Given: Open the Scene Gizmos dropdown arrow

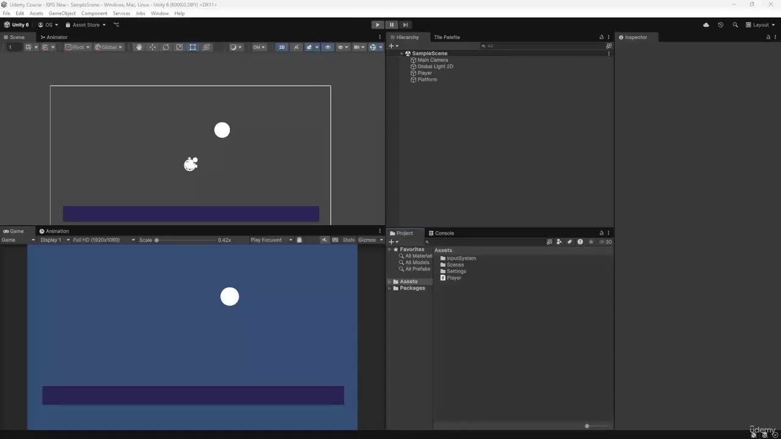Looking at the screenshot, I should [381, 47].
